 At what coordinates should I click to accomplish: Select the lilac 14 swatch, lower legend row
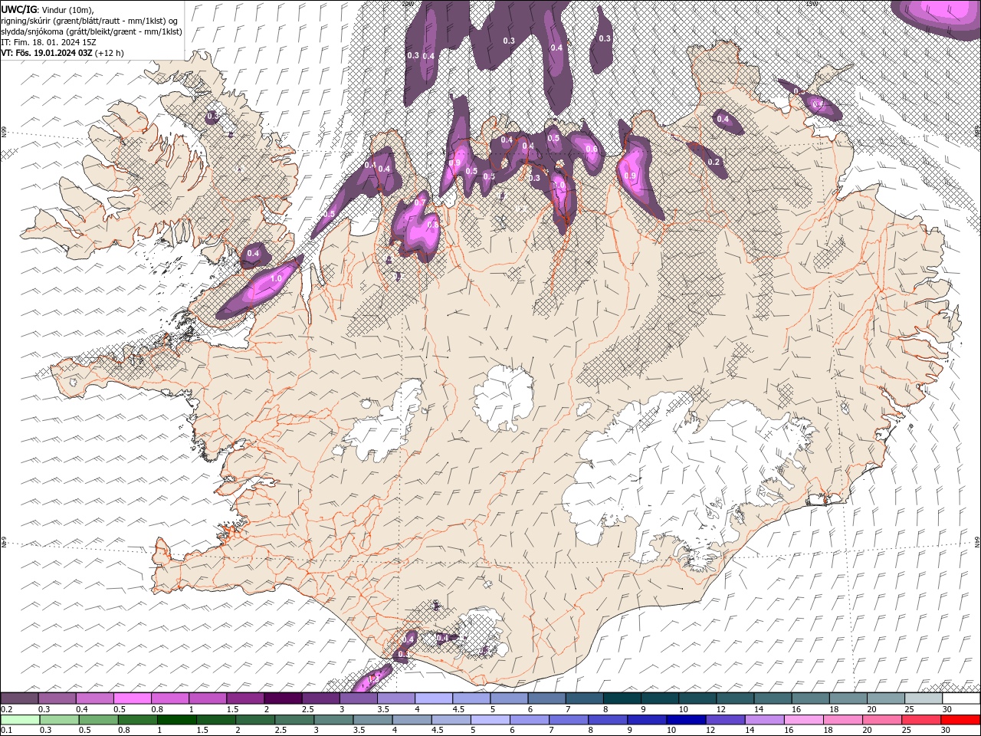pyautogui.click(x=764, y=720)
